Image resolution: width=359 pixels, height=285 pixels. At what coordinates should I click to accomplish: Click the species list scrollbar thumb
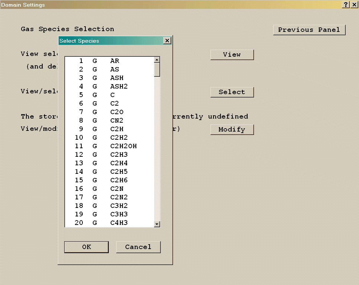click(157, 69)
